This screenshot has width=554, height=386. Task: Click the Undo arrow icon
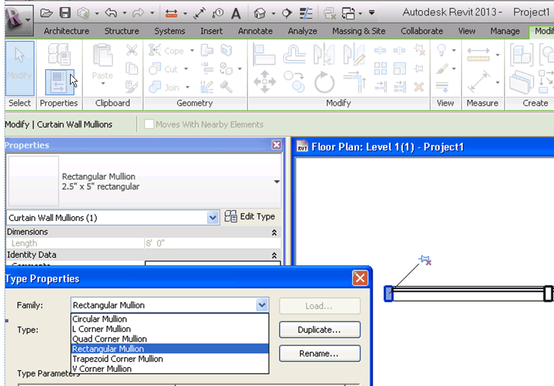[x=111, y=13]
